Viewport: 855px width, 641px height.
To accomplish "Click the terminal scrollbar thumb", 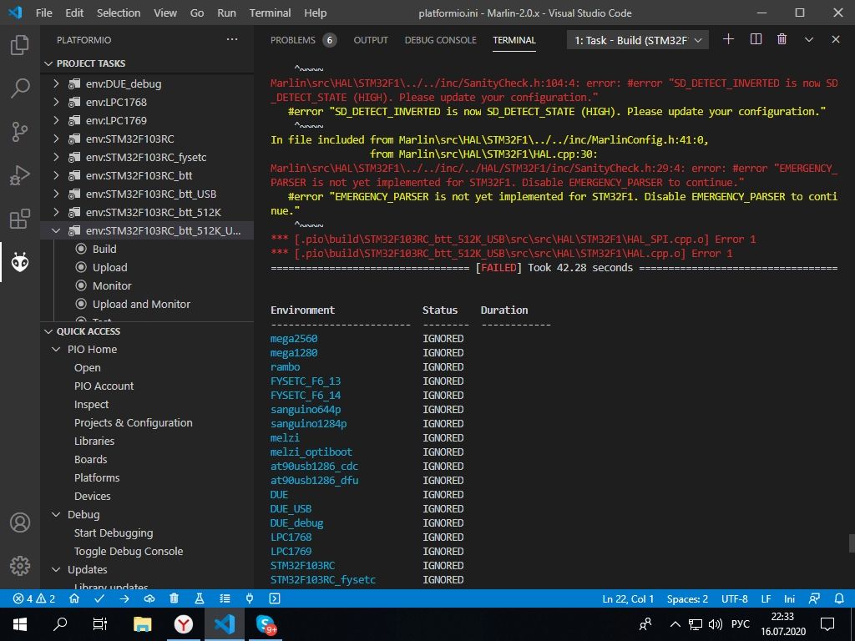I will (x=852, y=543).
